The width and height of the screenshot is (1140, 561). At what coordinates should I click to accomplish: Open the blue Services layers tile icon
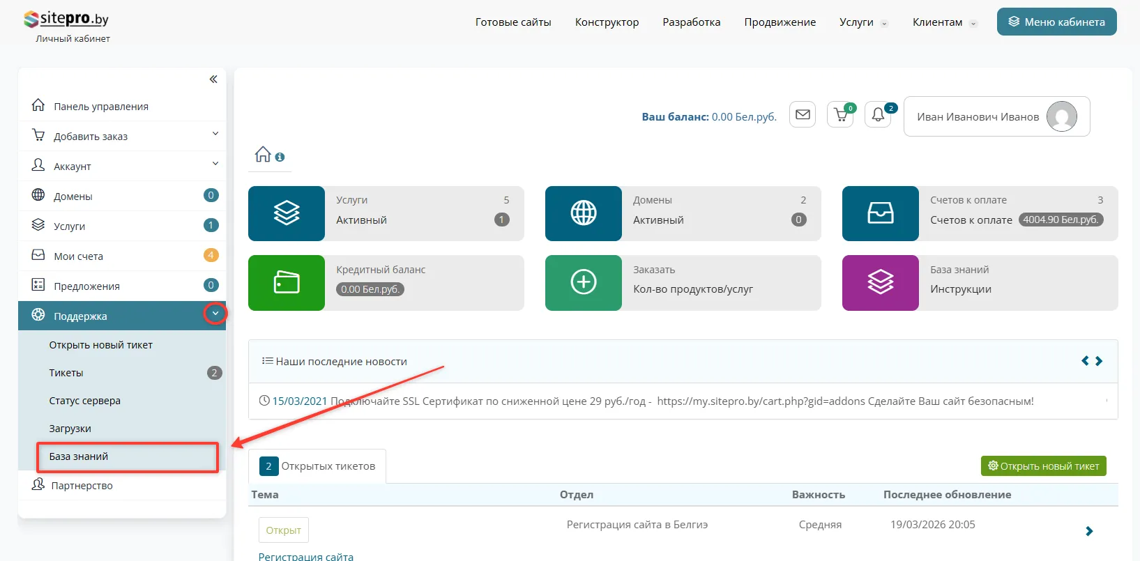[x=287, y=213]
